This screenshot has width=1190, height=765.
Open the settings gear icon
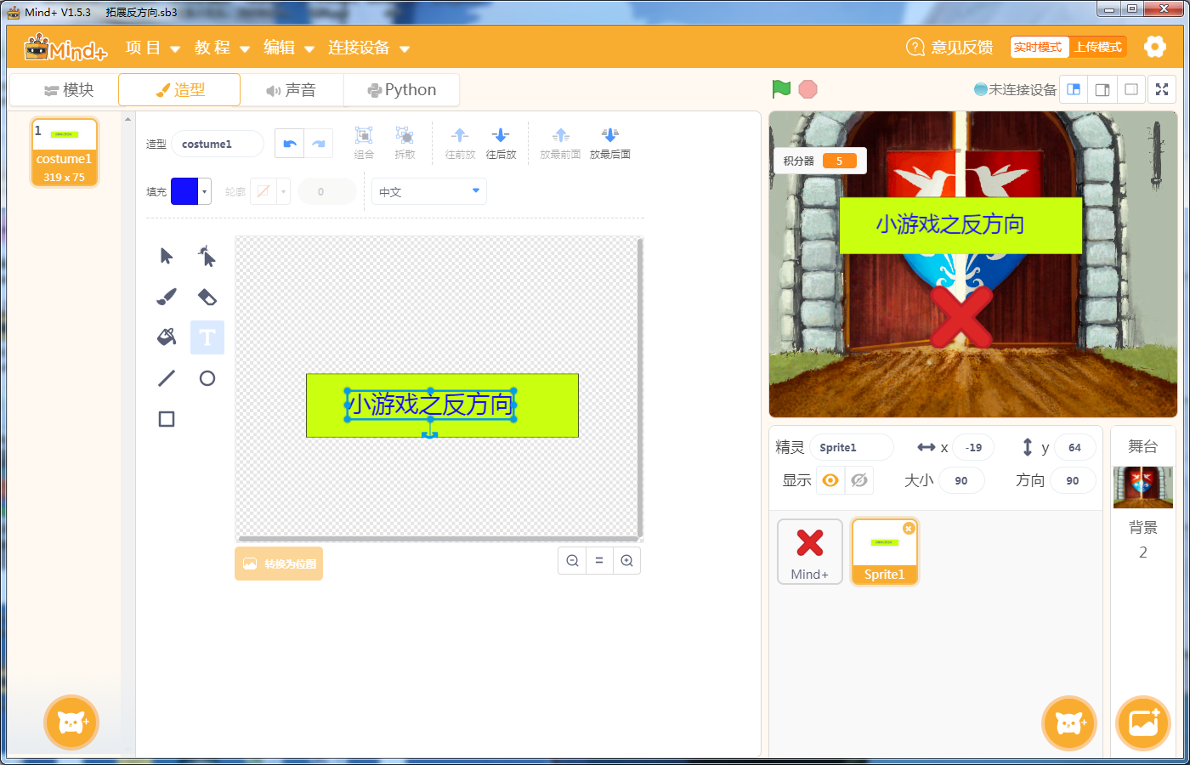tap(1154, 47)
